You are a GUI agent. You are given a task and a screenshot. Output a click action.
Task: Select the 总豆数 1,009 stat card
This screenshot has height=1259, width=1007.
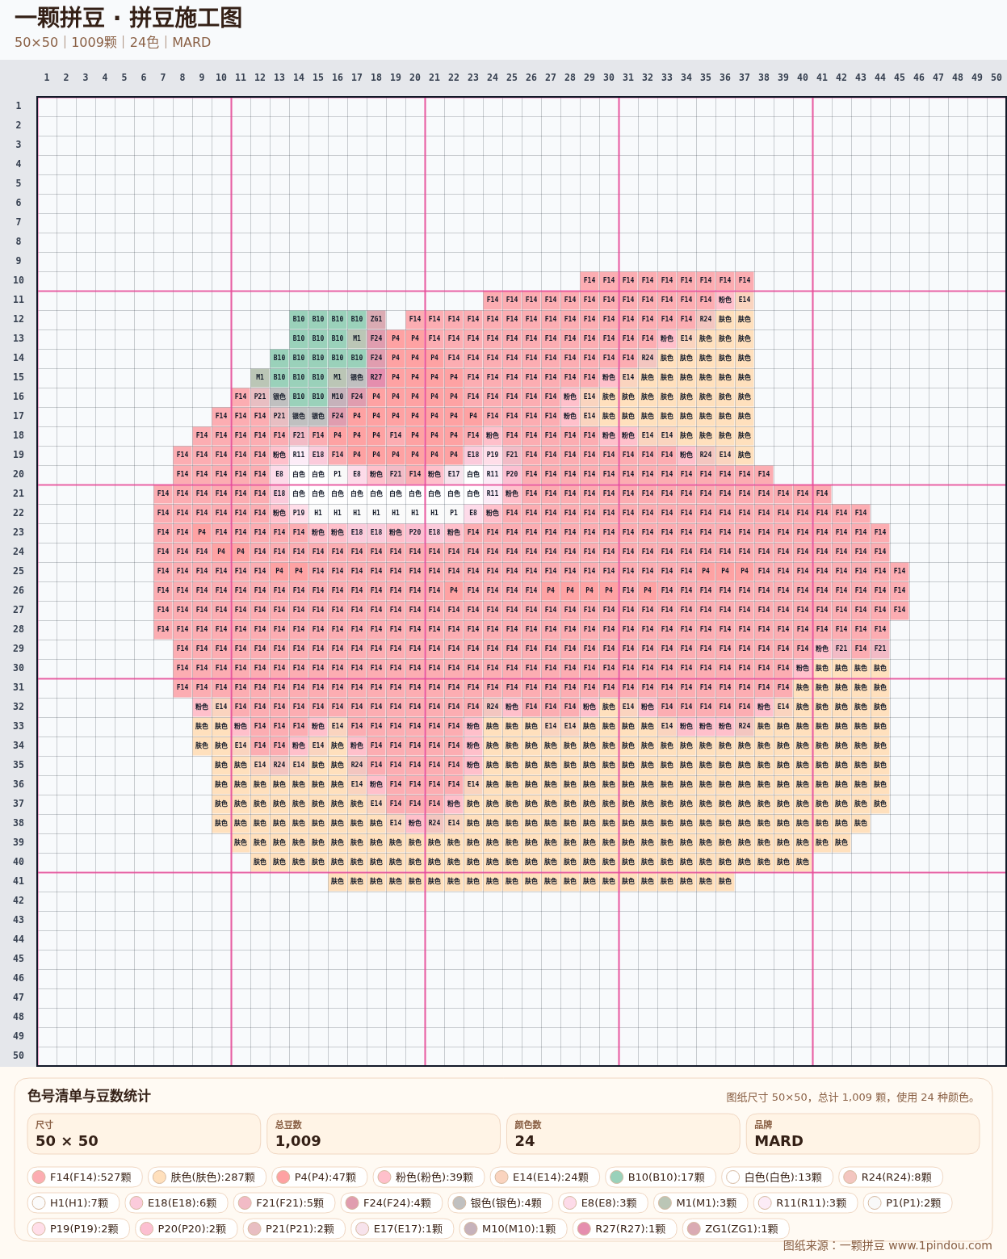point(384,1134)
